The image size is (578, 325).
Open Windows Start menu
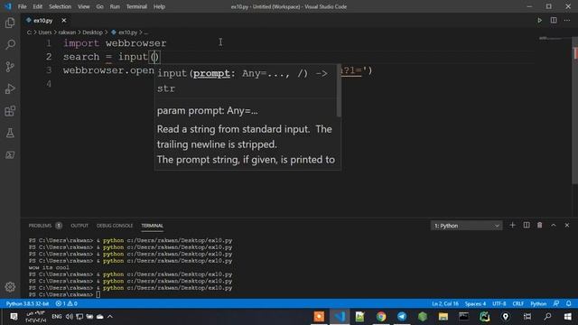coord(568,317)
